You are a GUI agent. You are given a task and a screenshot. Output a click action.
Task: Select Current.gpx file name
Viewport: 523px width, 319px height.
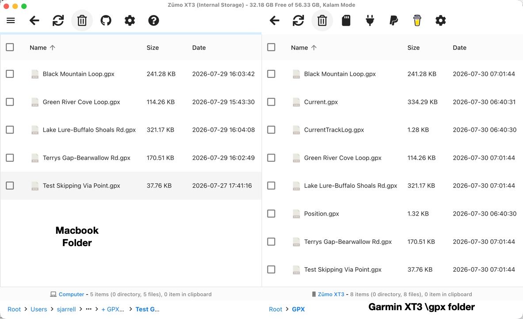(x=321, y=102)
